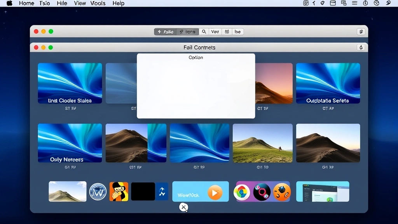Select the search magnifier icon in the toolbar
The width and height of the screenshot is (398, 224).
[x=204, y=32]
